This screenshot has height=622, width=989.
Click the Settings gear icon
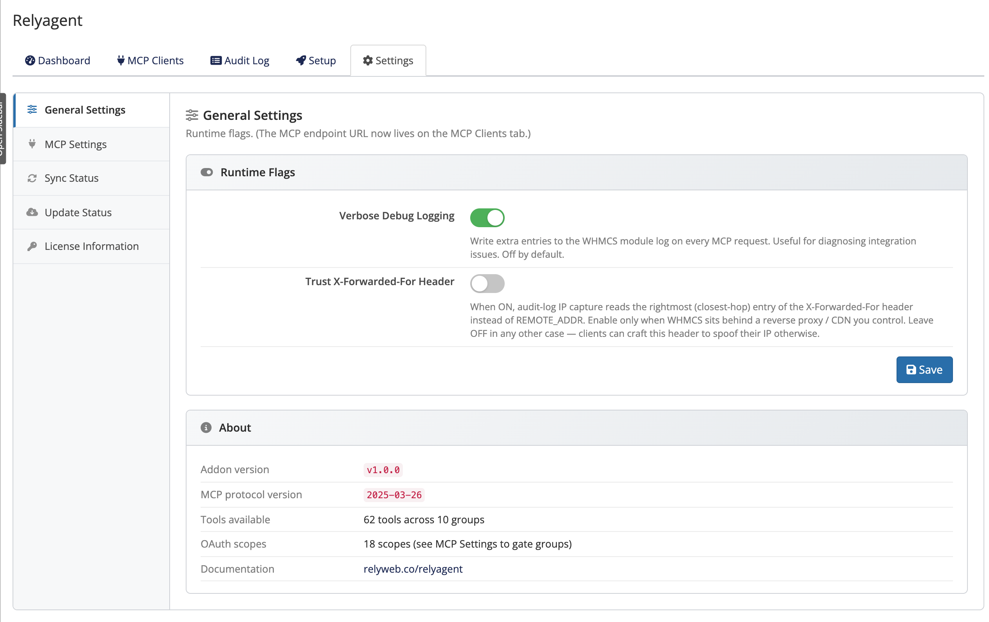[368, 60]
